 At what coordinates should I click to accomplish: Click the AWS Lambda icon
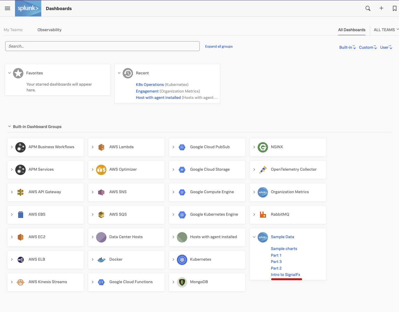(101, 147)
